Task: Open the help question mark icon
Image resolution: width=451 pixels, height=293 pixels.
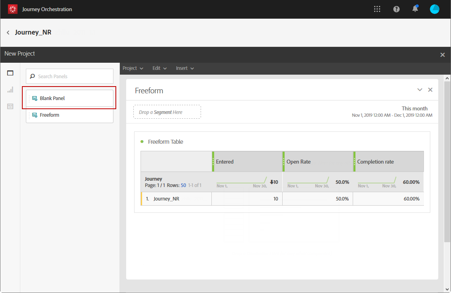Action: tap(396, 9)
